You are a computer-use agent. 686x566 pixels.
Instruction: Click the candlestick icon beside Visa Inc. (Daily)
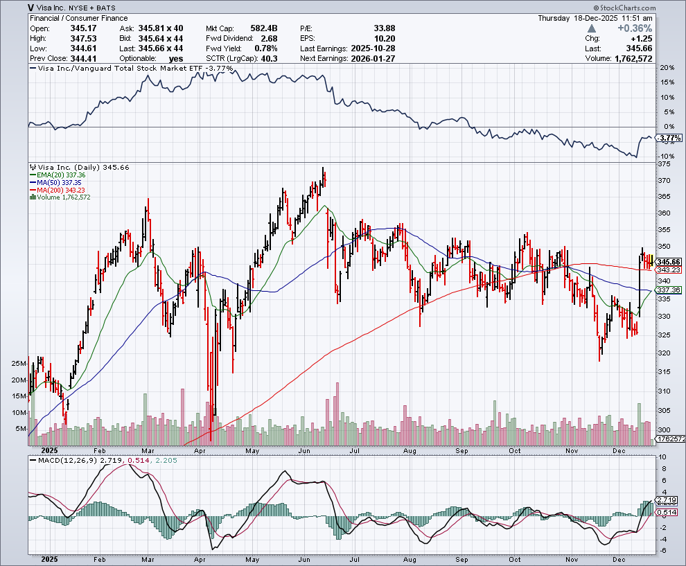coord(31,168)
